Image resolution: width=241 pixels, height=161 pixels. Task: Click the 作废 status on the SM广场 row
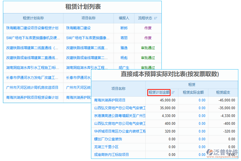click(x=147, y=38)
